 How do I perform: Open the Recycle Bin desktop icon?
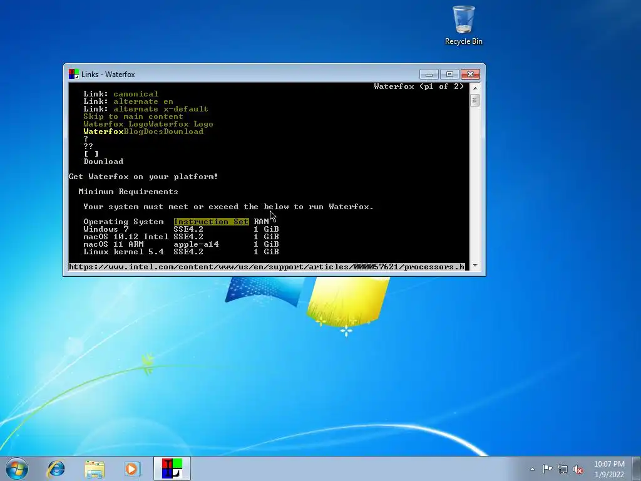464,25
